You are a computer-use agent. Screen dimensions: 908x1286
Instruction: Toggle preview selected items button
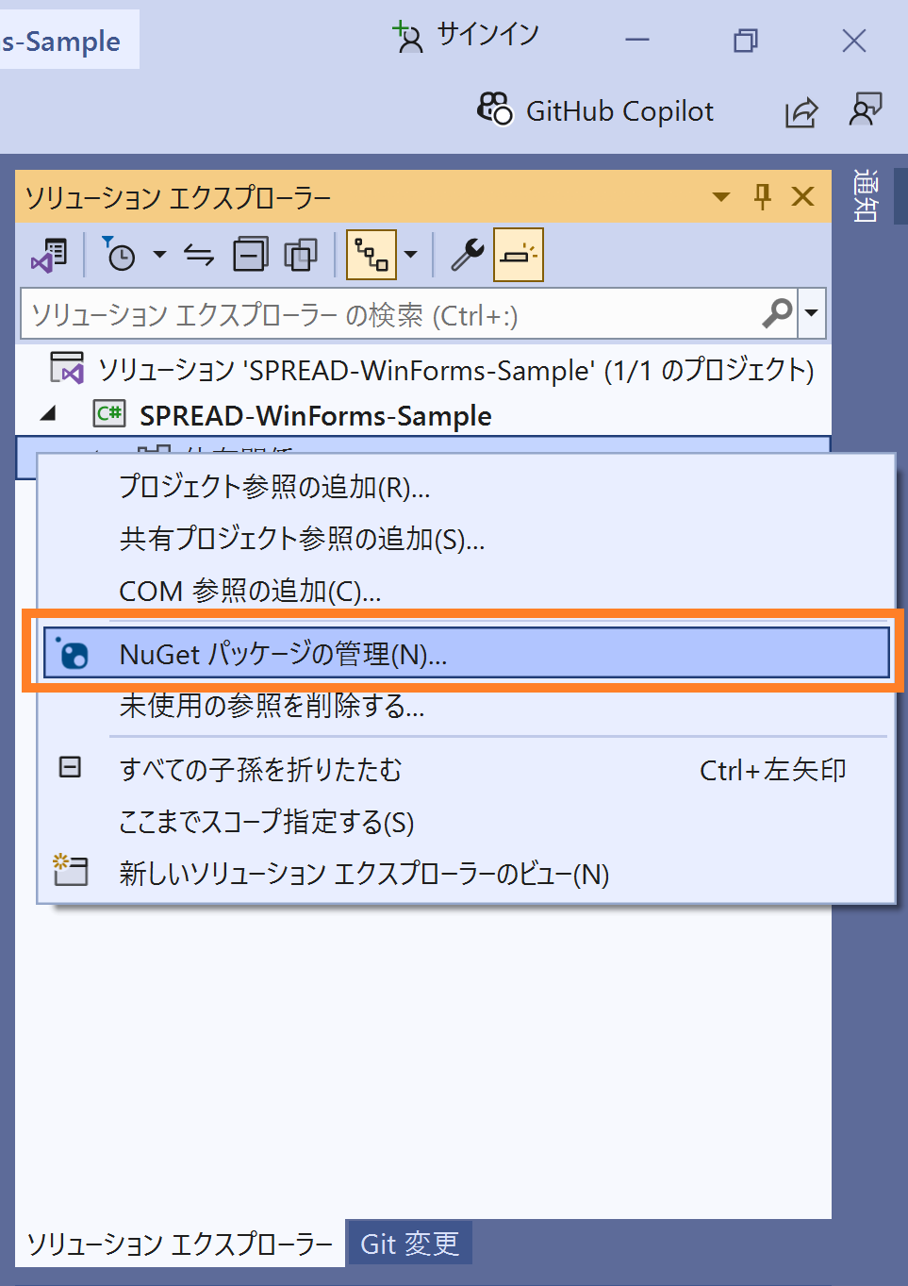coord(519,255)
